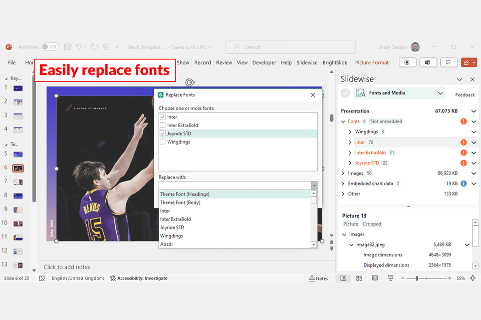481x320 pixels.
Task: Click the zoom in plus icon
Action: coord(449,278)
